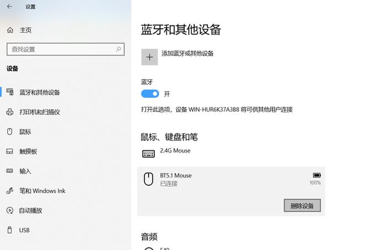378x250 pixels.
Task: Open 笔和 Windows Ink settings
Action: [x=43, y=191]
